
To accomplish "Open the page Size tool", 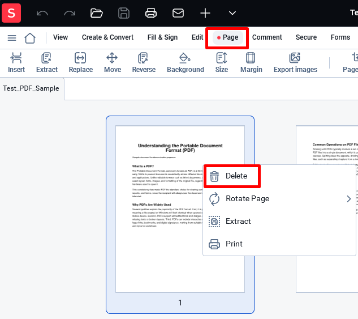I will pos(222,63).
